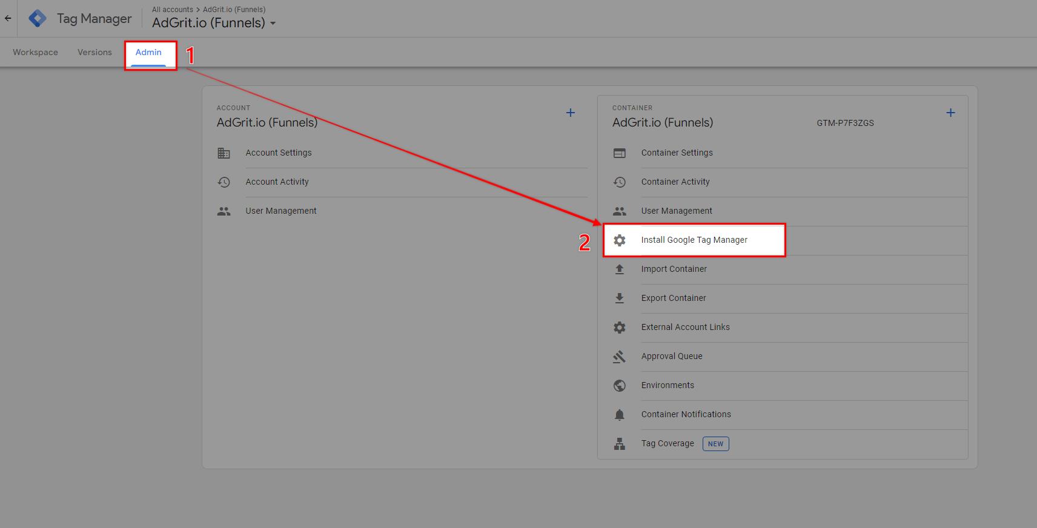
Task: Click the Account Settings building icon
Action: click(x=224, y=153)
